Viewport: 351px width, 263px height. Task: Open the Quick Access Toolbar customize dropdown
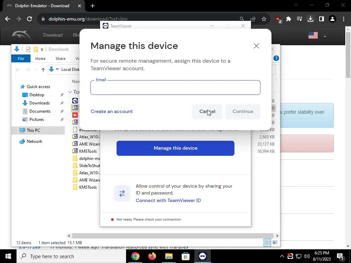[42, 50]
